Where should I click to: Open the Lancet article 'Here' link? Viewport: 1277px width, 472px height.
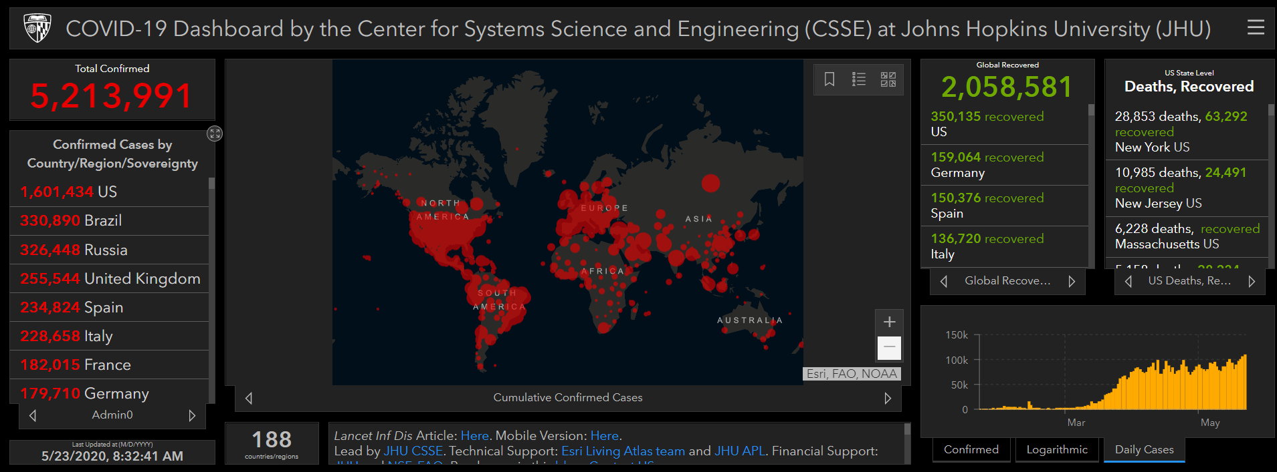point(474,435)
